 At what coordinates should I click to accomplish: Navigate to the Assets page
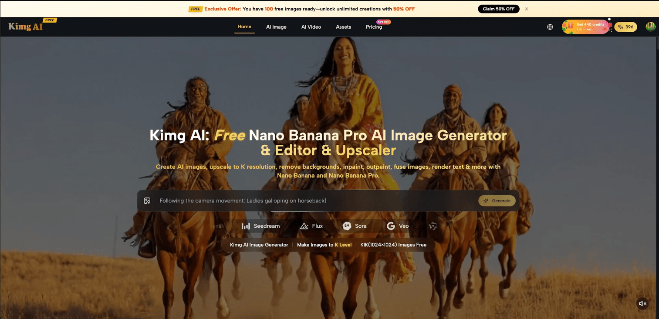click(x=343, y=27)
